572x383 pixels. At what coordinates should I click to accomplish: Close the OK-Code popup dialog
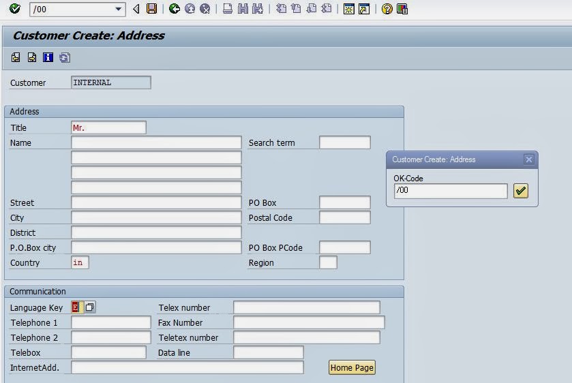[528, 159]
